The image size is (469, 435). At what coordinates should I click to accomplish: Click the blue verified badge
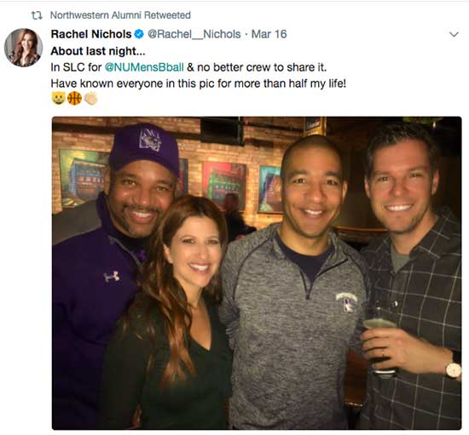coord(139,34)
